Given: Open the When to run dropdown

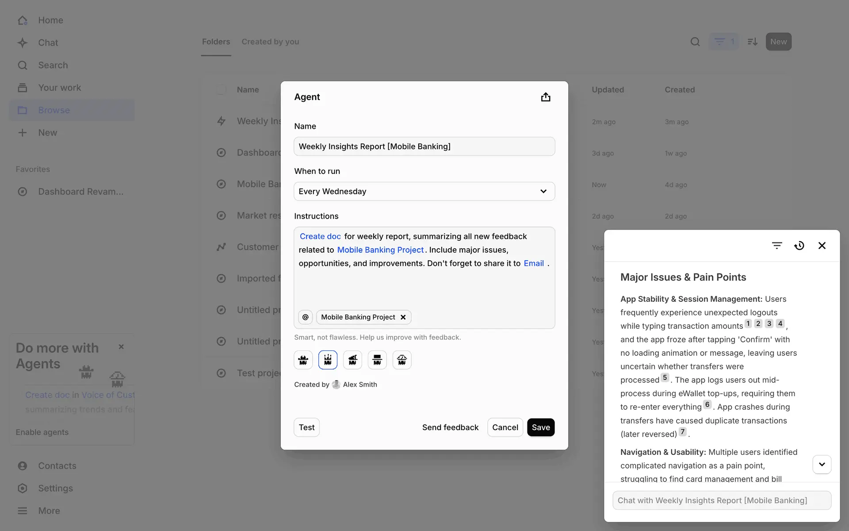Looking at the screenshot, I should point(424,191).
